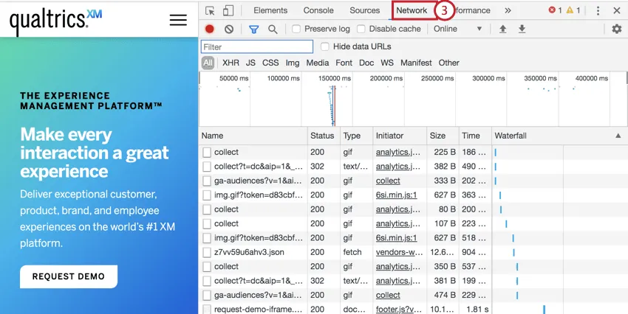Click the red error count indicator
The height and width of the screenshot is (314, 628).
pos(555,10)
